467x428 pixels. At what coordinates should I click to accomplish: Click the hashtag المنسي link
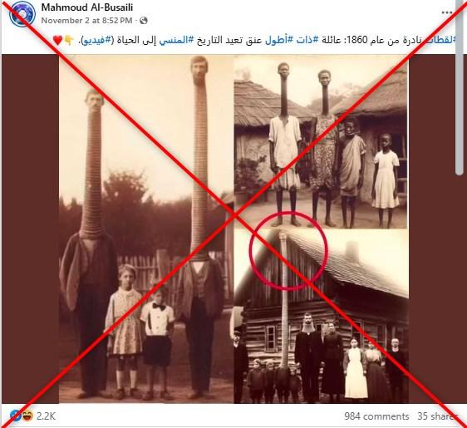click(176, 40)
